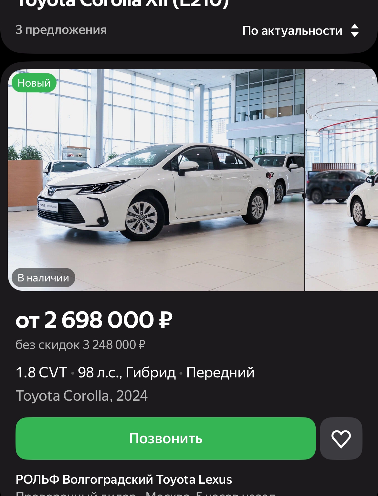Screen dimensions: 378x496
Task: Tap the "Гибрид" engine type text
Action: click(x=151, y=373)
